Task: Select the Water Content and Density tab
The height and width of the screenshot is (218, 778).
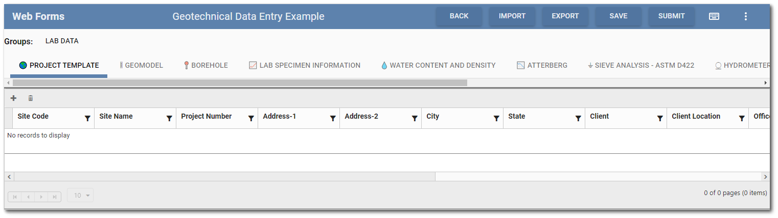Action: pyautogui.click(x=438, y=65)
